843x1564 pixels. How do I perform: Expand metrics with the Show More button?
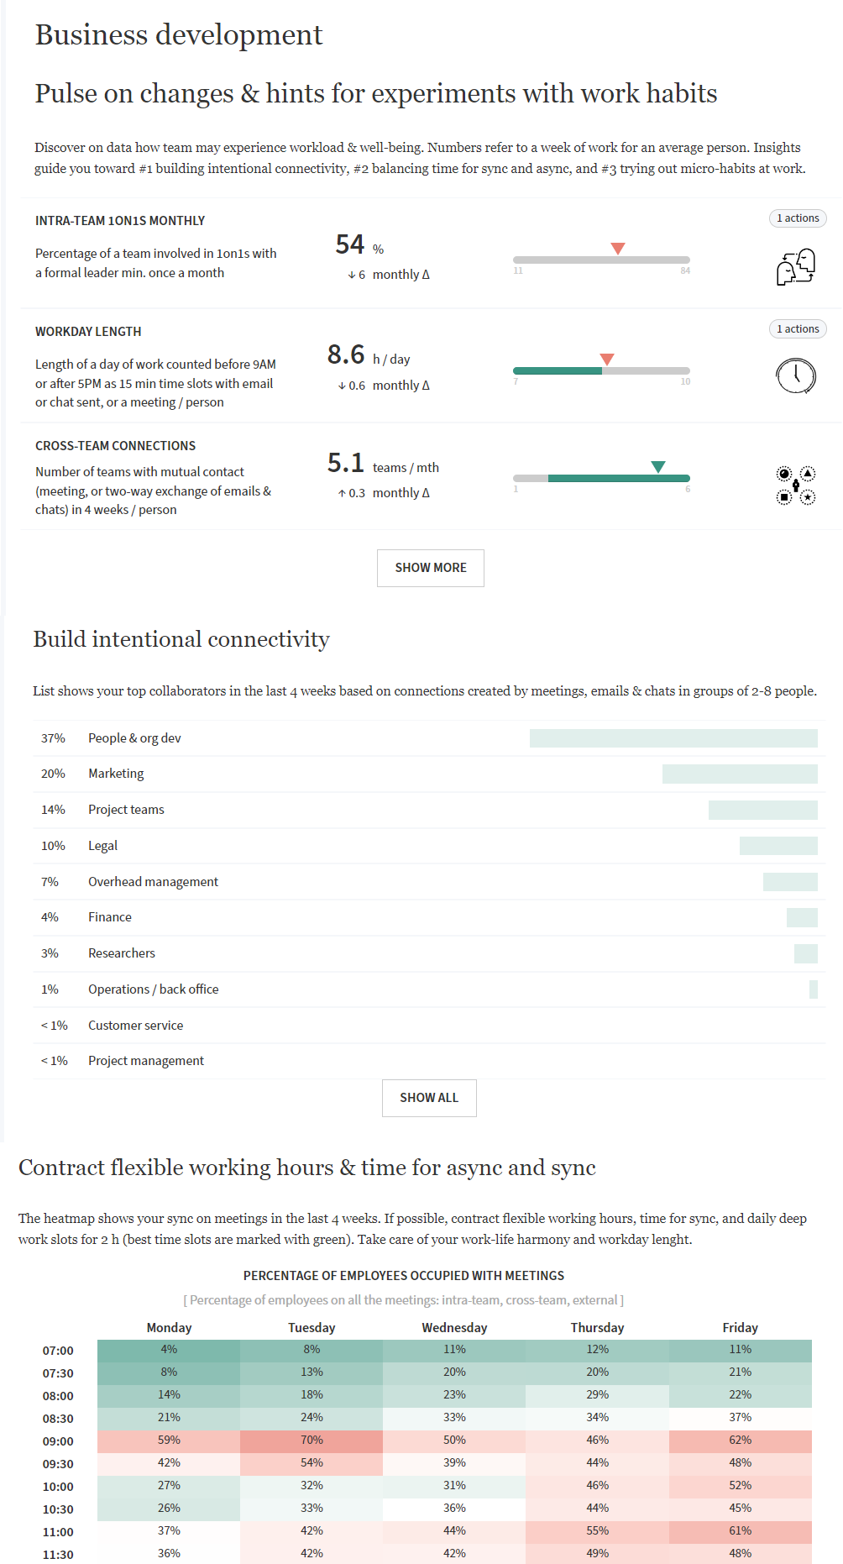point(430,568)
